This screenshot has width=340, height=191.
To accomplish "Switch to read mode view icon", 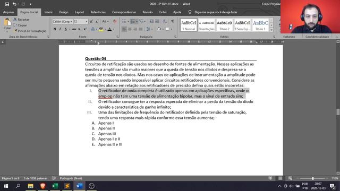I will tap(270, 178).
